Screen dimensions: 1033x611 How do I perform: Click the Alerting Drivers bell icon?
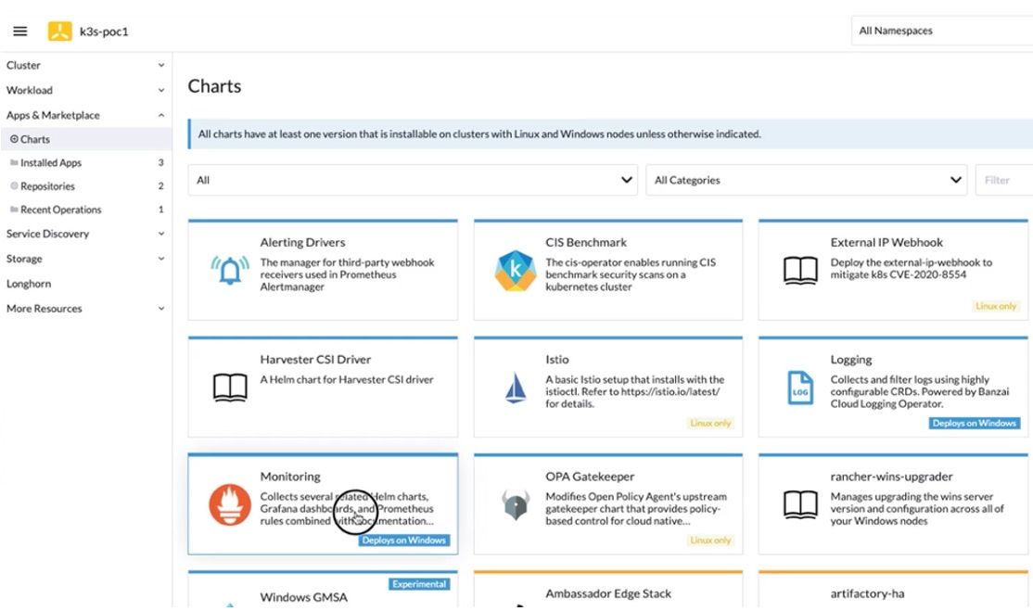coord(230,271)
